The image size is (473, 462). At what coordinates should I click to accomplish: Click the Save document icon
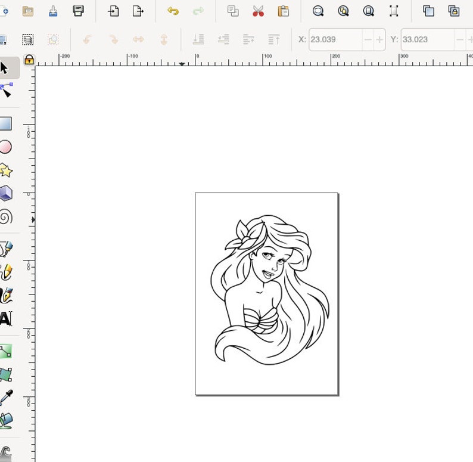[x=53, y=11]
